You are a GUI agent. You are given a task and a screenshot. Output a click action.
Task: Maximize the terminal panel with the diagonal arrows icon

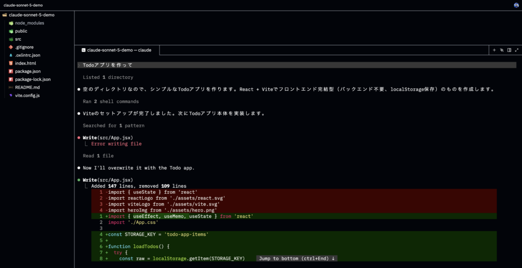point(517,50)
